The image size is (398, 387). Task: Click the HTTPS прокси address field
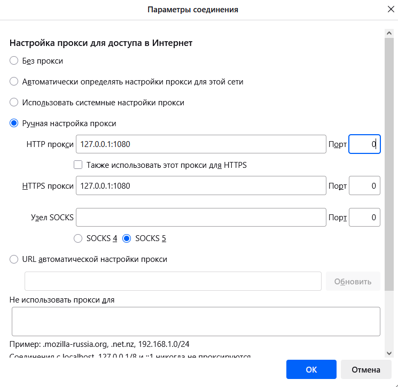201,185
